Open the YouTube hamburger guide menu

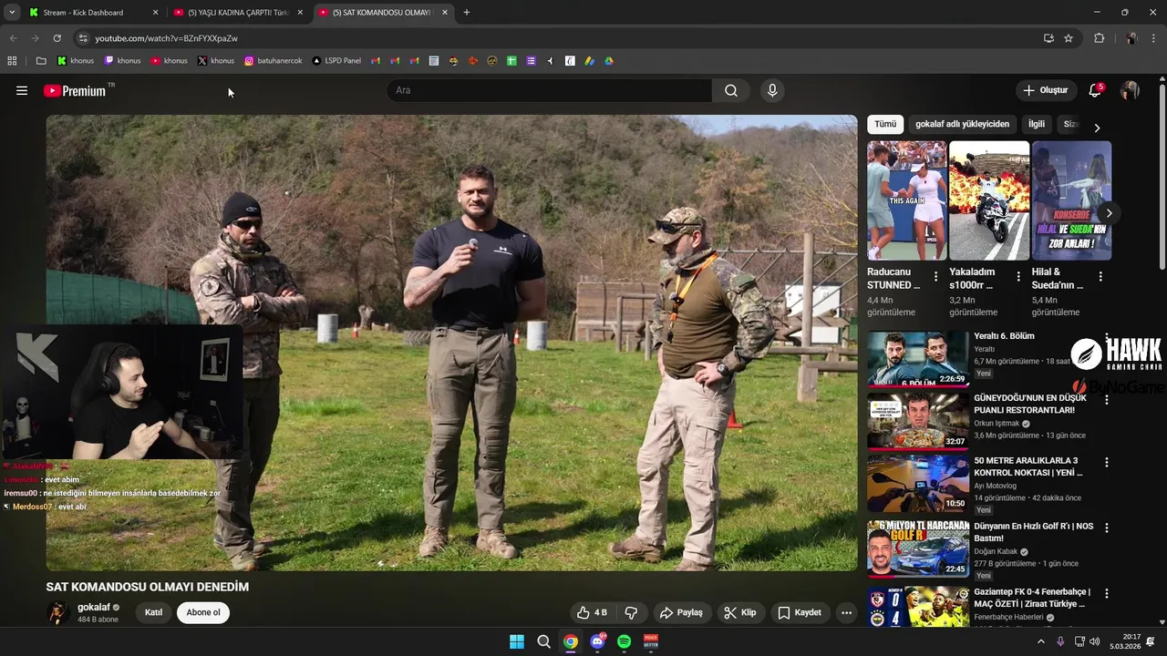(22, 90)
